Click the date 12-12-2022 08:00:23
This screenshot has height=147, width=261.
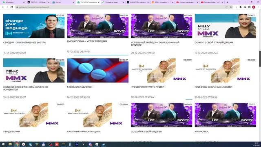point(206,53)
